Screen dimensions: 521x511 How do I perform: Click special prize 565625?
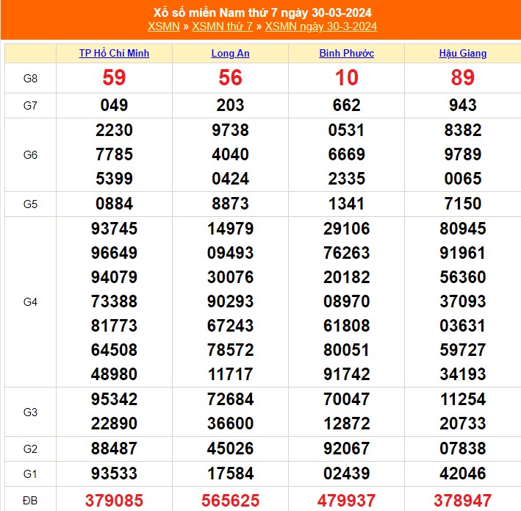coord(230,501)
